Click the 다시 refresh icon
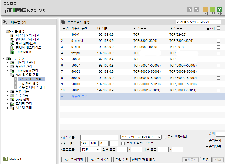Screen dimensions: 225x164 coord(206,10)
